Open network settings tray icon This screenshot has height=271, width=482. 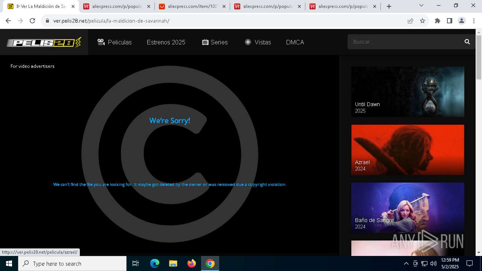tap(424, 263)
